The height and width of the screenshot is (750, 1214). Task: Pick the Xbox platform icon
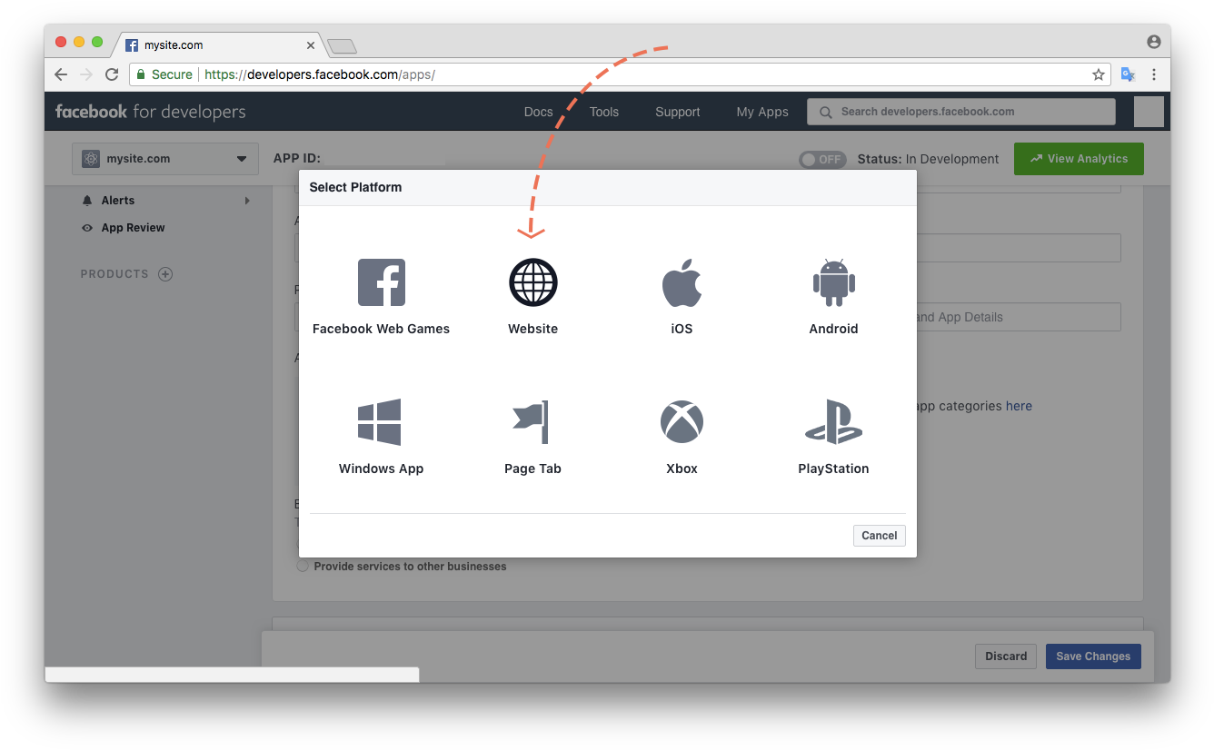[682, 422]
